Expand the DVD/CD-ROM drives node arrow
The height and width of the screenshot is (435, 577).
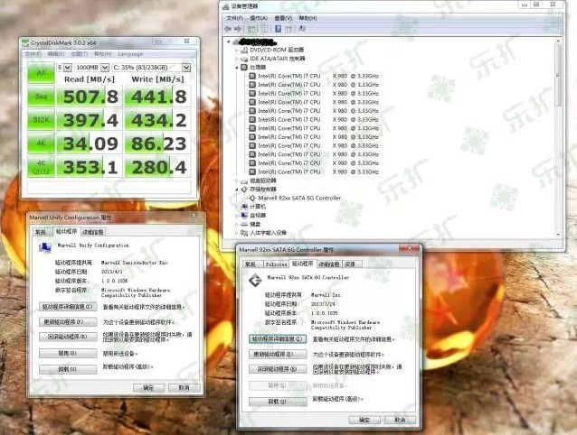(237, 50)
